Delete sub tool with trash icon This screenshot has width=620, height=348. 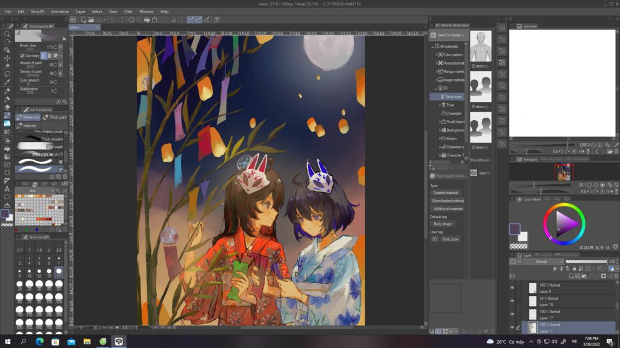65,177
